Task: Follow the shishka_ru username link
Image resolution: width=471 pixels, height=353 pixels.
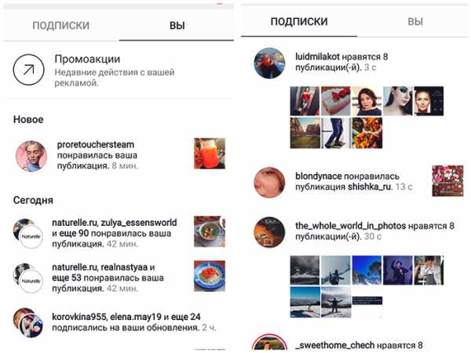Action: click(370, 187)
